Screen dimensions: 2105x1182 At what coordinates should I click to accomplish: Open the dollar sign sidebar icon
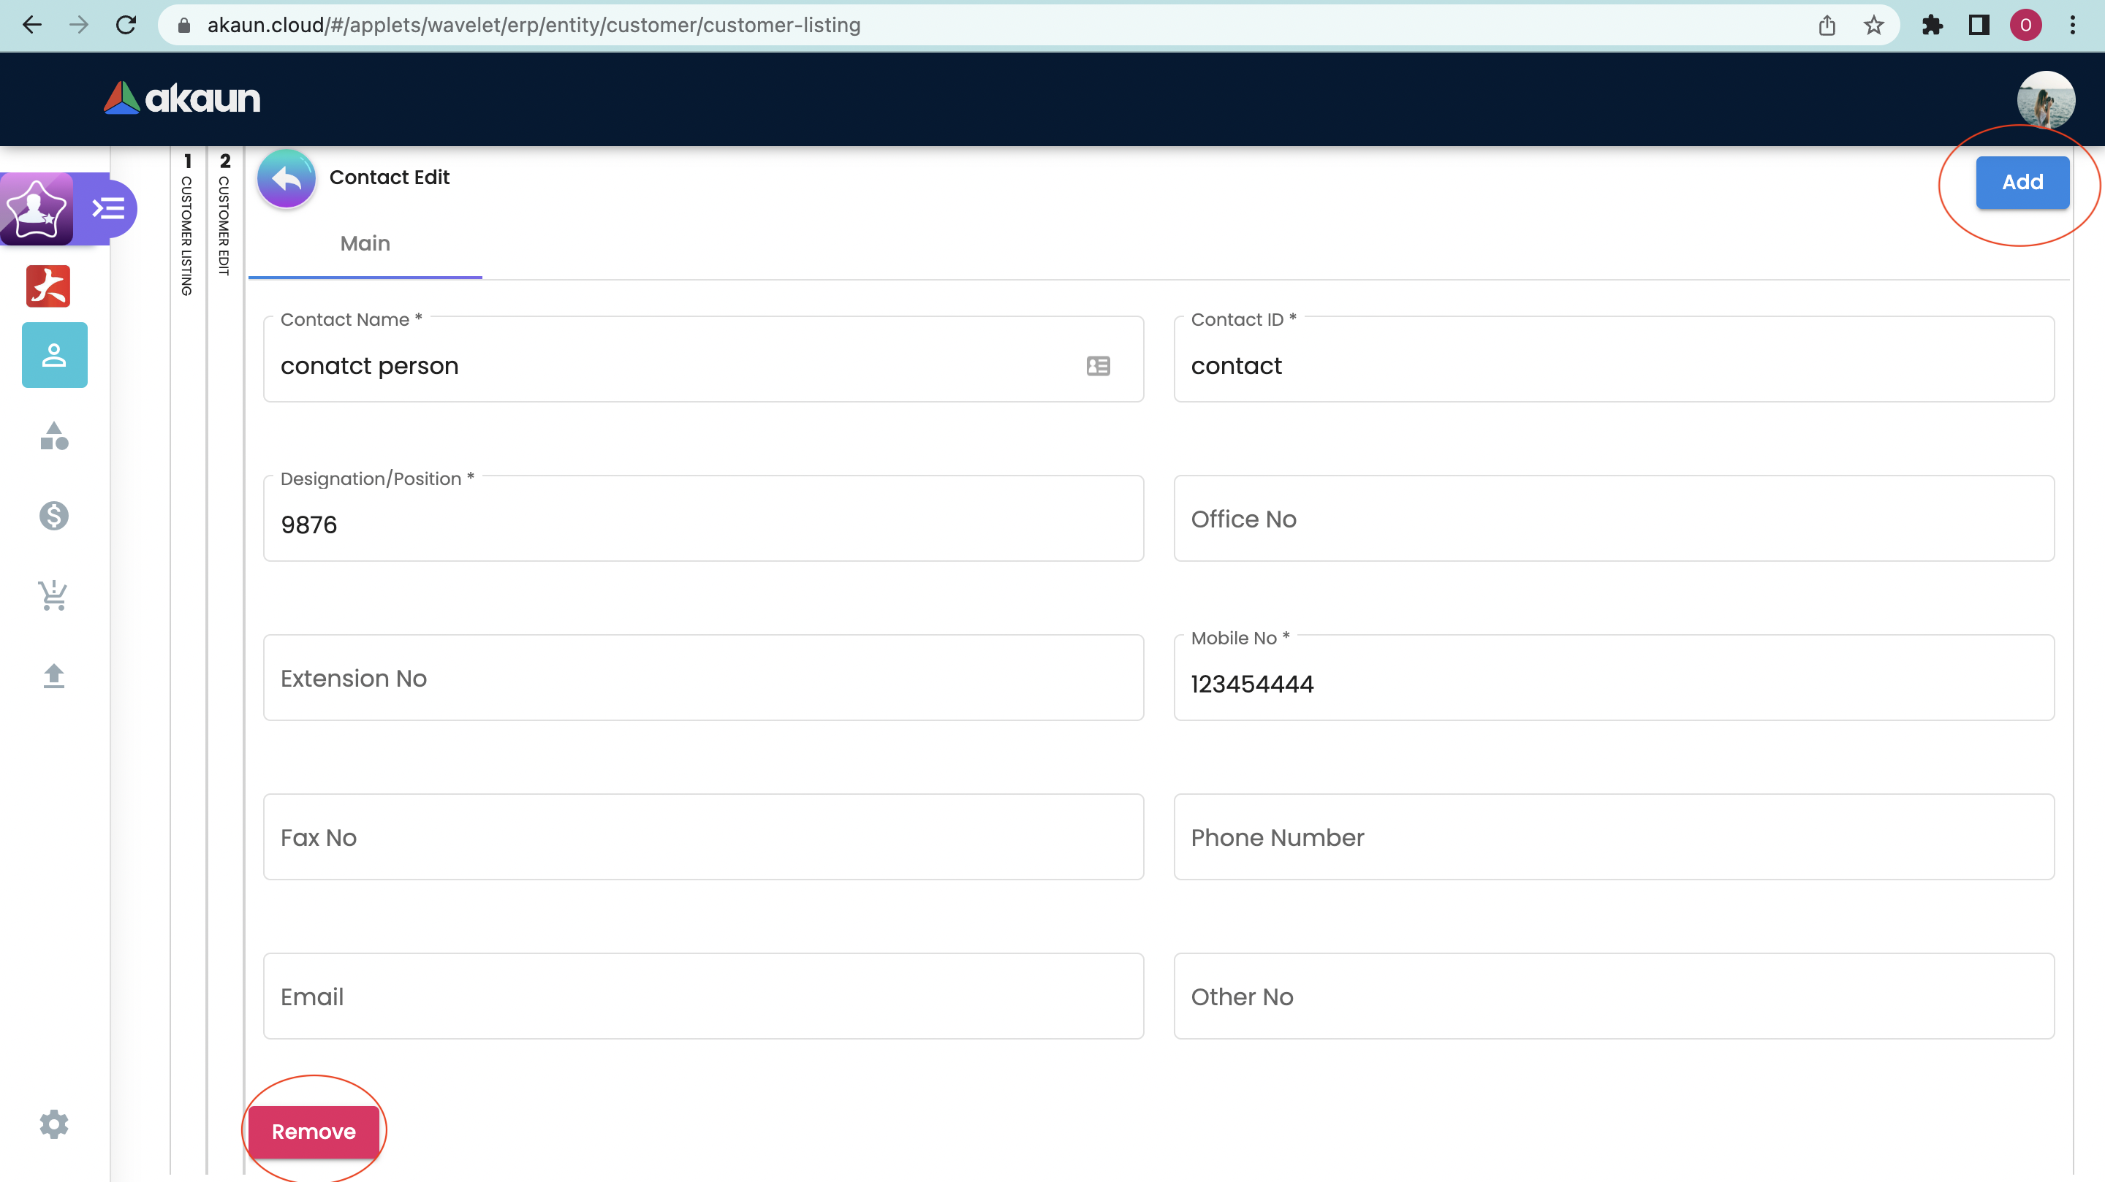click(54, 516)
